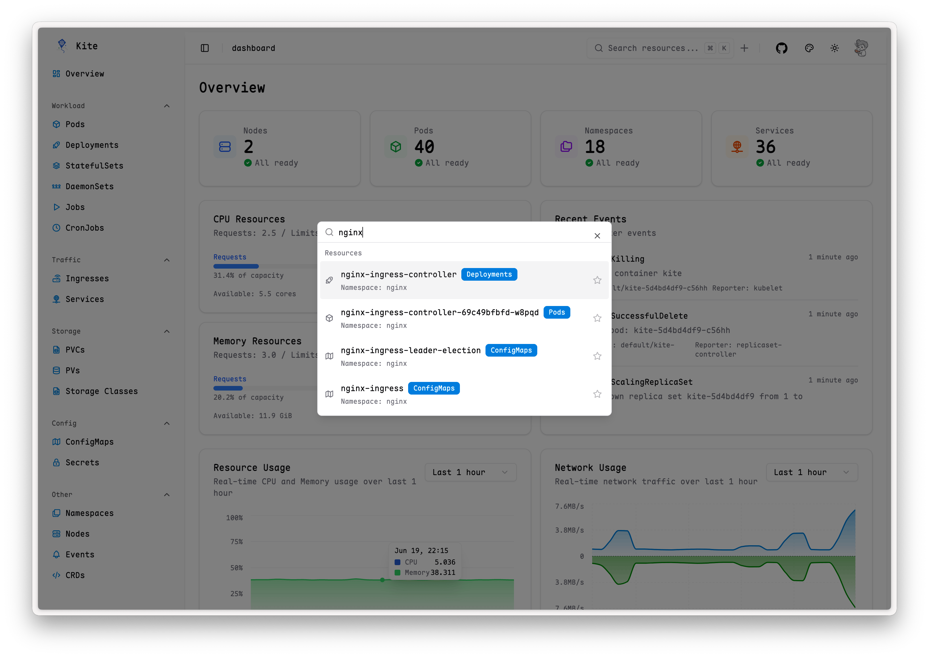This screenshot has height=658, width=929.
Task: Open CRDs from the sidebar
Action: pos(75,575)
